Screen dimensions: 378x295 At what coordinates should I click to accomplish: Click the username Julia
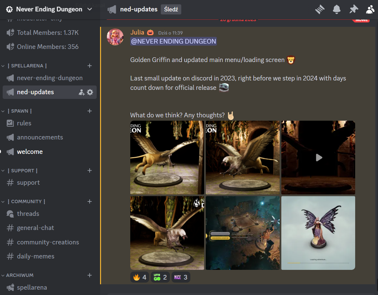tap(137, 32)
